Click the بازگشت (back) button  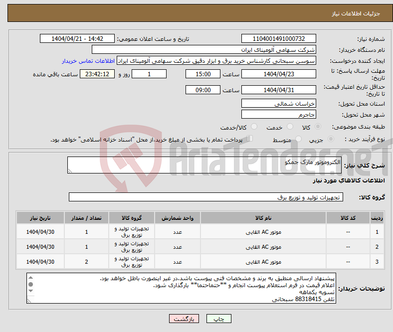[x=184, y=319]
